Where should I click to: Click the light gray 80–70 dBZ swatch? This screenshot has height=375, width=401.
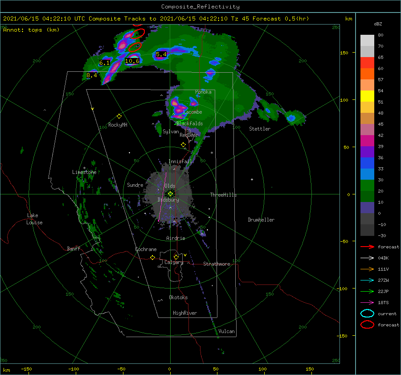[x=367, y=41]
